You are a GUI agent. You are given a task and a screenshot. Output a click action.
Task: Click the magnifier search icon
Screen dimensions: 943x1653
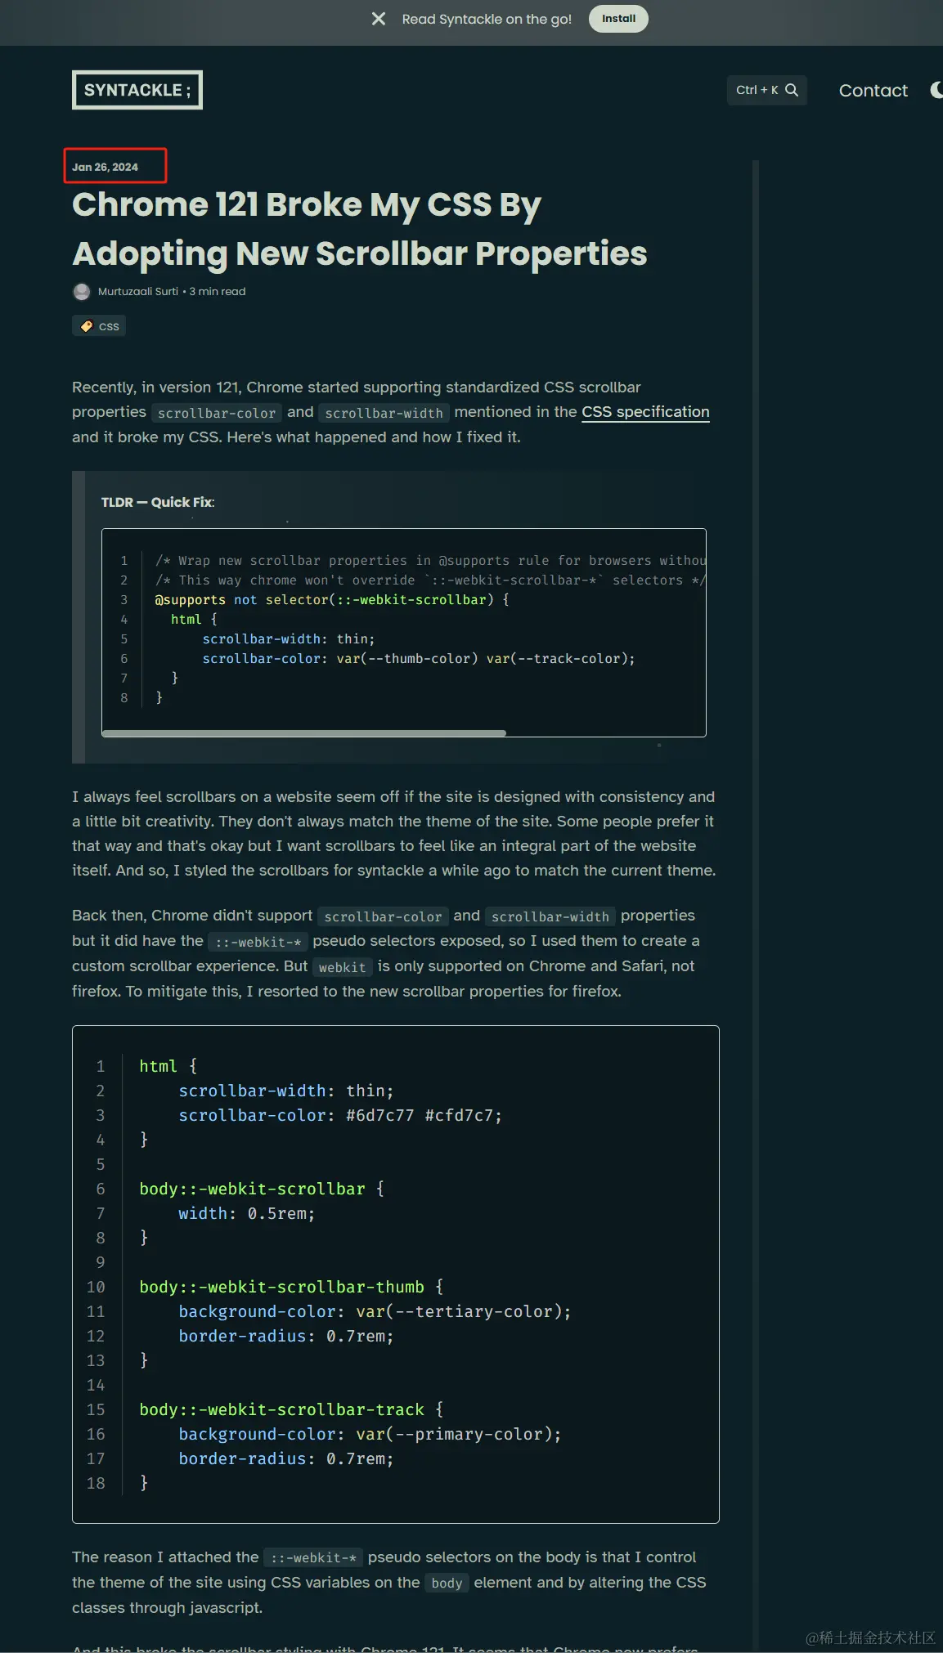coord(792,90)
